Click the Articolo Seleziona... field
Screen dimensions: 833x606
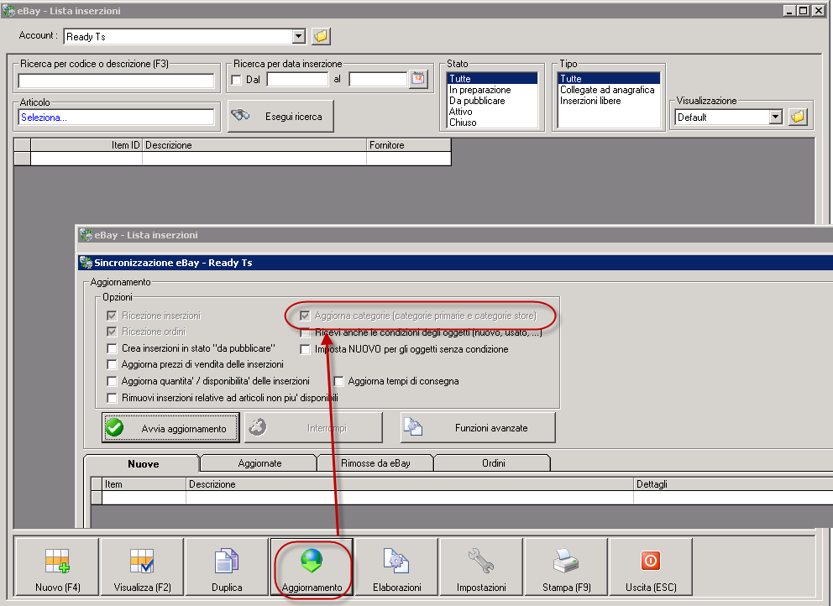[116, 117]
